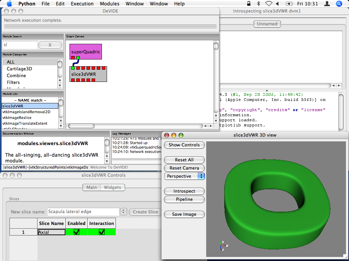
Task: Open the Bluetooth status menu
Action: click(258, 3)
